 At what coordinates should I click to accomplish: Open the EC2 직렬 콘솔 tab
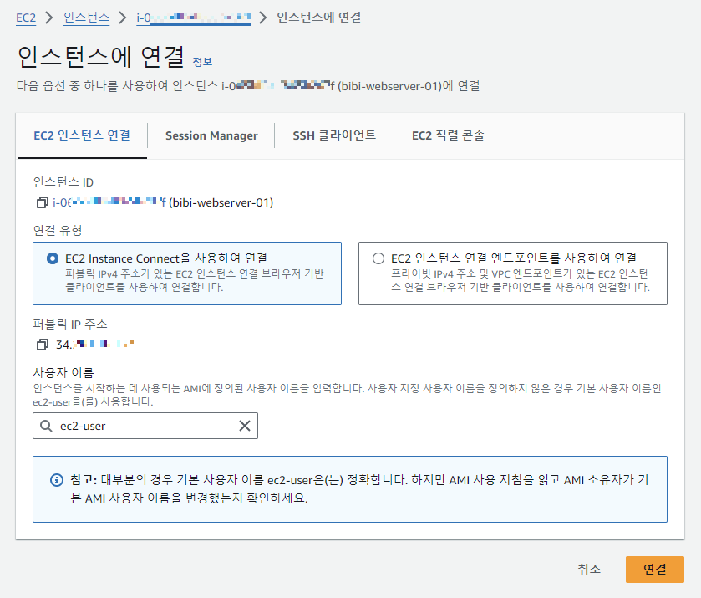coord(448,135)
